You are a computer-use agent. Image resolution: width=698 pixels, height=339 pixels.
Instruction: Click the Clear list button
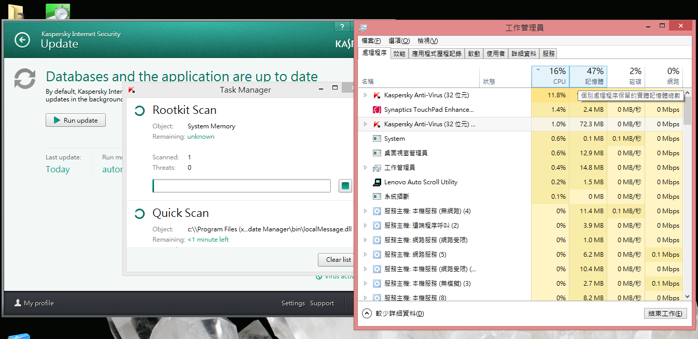click(338, 259)
